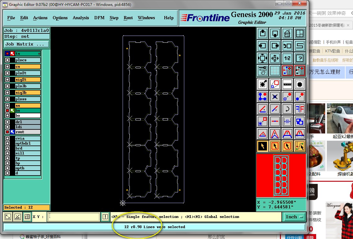Open the Actions menu
The height and width of the screenshot is (239, 353).
point(40,18)
